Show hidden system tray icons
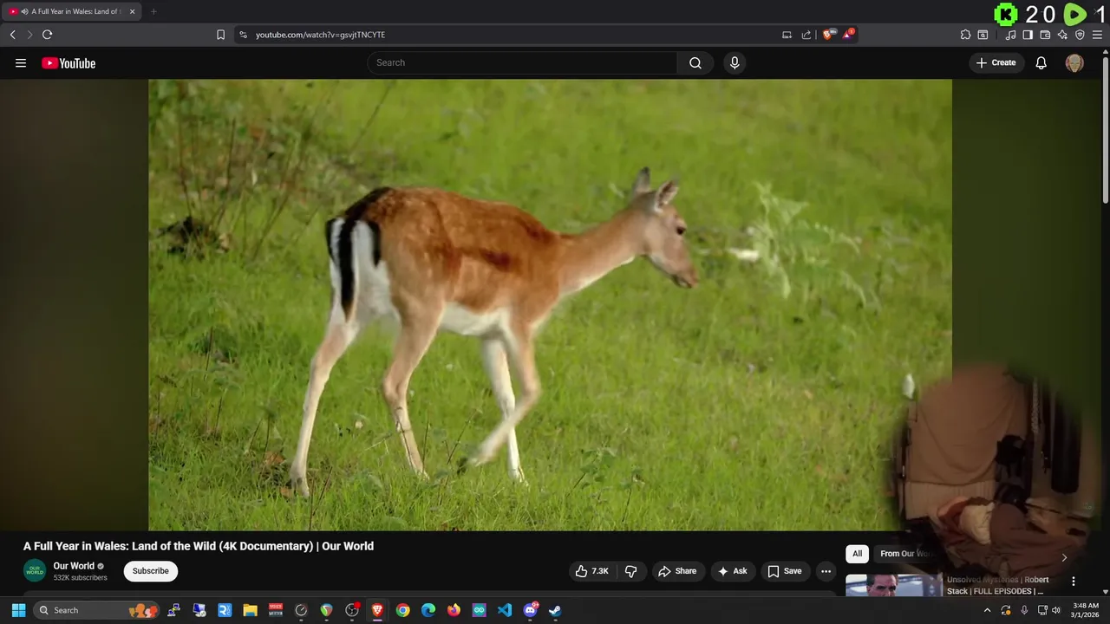Viewport: 1110px width, 624px height. tap(987, 610)
